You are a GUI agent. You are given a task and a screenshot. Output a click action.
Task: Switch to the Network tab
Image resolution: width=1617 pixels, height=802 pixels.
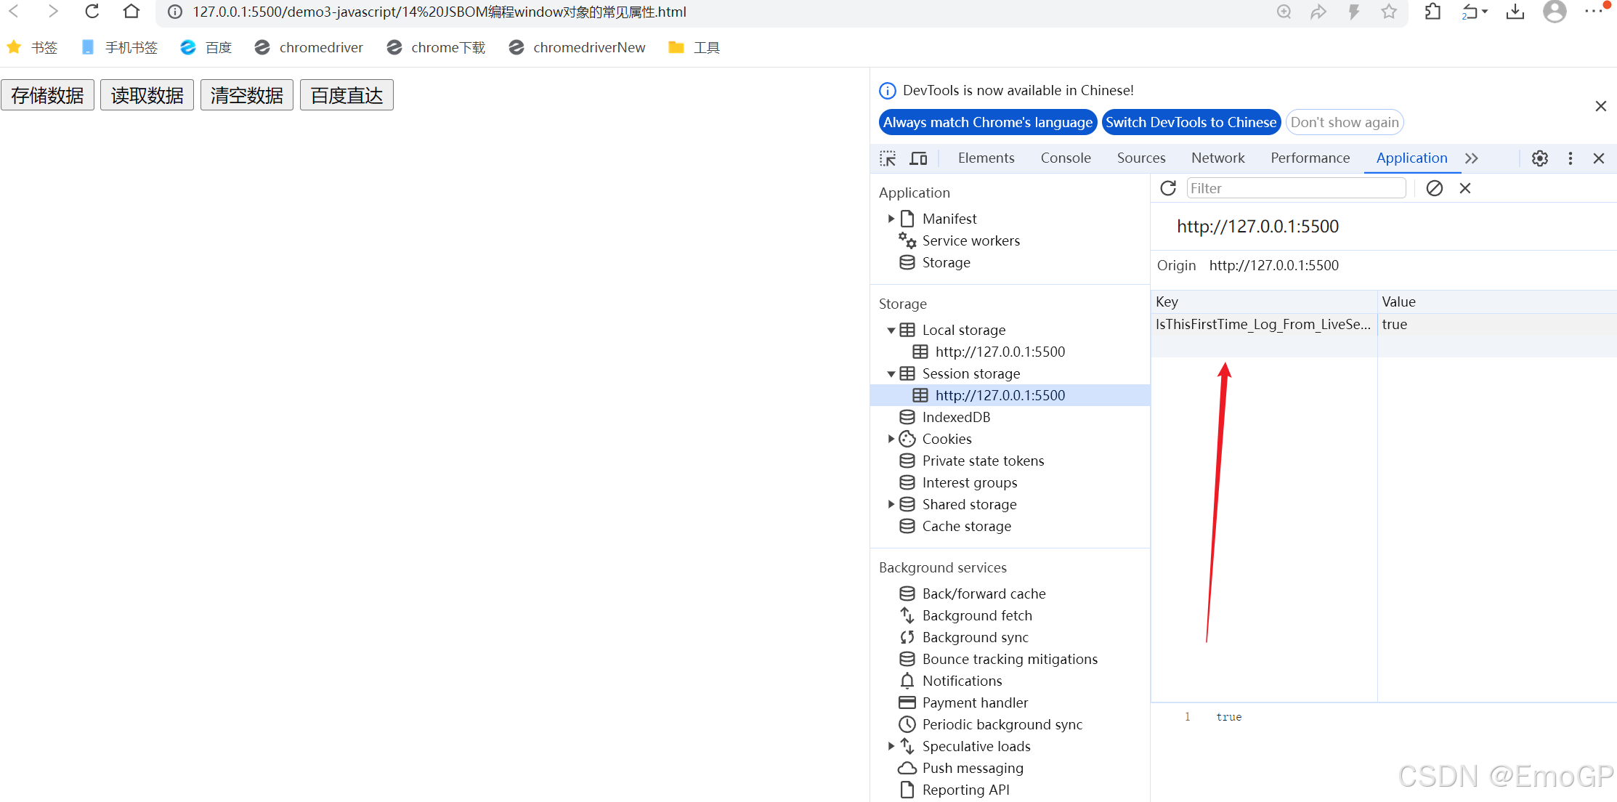[1217, 158]
